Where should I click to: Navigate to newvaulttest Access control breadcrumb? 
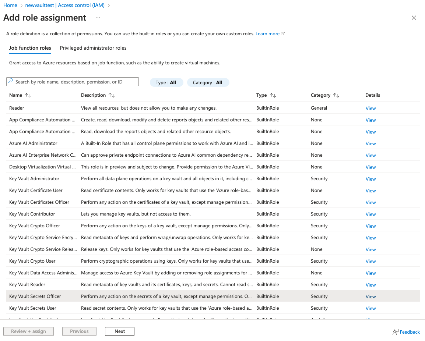65,5
